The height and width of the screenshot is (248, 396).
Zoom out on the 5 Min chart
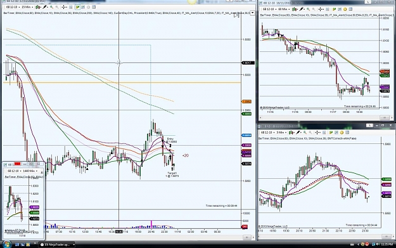pos(310,132)
